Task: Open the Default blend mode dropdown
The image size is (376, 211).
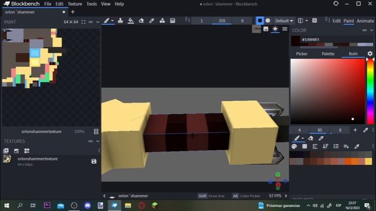Action: (x=284, y=21)
